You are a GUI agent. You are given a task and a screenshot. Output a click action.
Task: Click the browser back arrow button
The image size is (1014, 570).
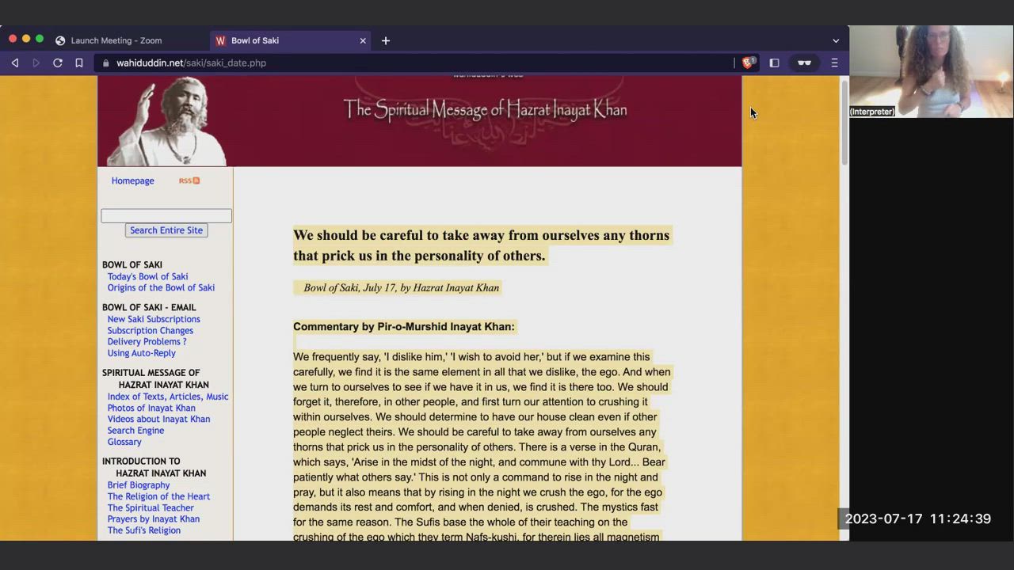pyautogui.click(x=14, y=63)
